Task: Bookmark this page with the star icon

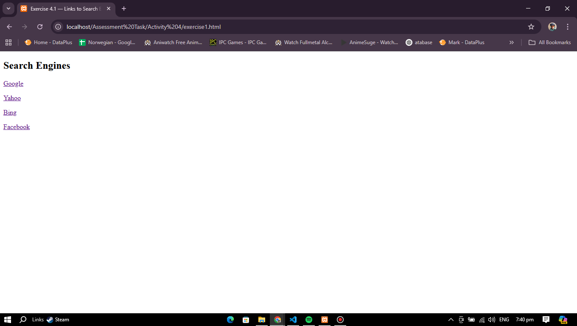Action: pos(531,27)
